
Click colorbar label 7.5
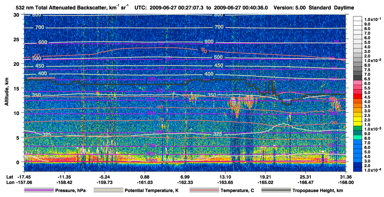(367, 70)
